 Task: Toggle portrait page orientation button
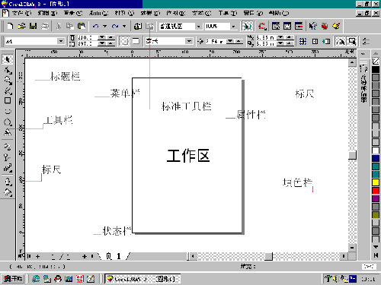tap(124, 41)
